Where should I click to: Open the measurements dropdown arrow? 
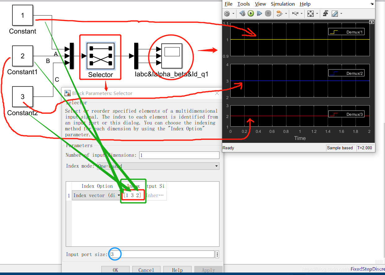(x=341, y=14)
